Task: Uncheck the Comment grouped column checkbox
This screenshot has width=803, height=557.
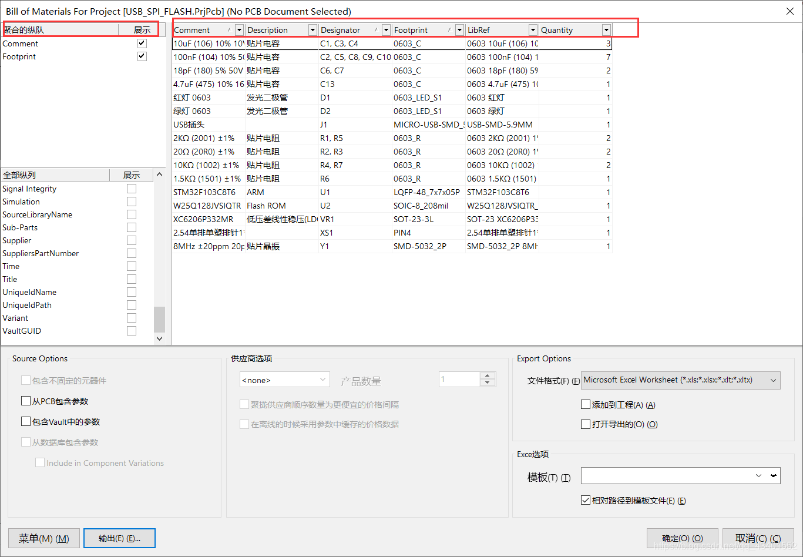Action: (142, 43)
